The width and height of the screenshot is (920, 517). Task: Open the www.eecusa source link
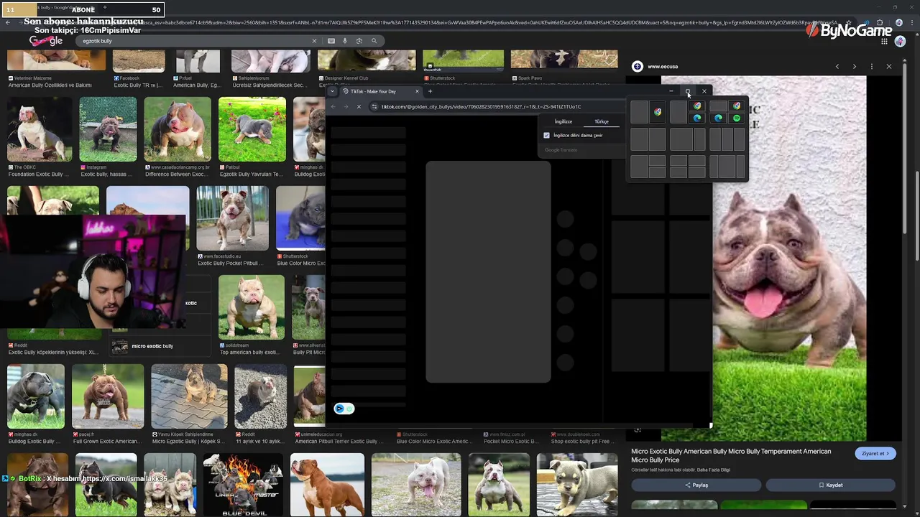[663, 66]
